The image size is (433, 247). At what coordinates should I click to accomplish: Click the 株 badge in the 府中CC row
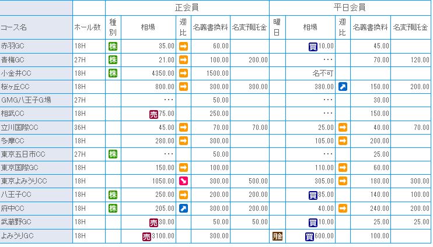pyautogui.click(x=113, y=209)
